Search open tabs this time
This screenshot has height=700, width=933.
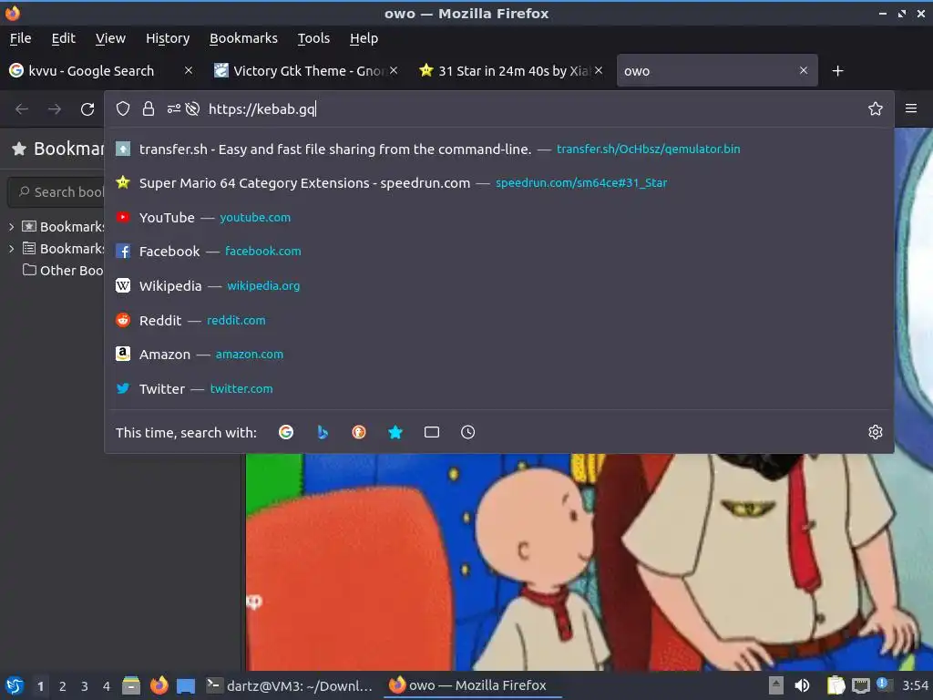pyautogui.click(x=431, y=432)
